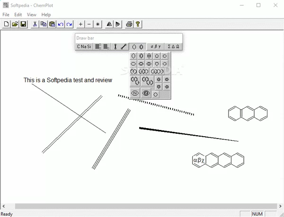Open the C Na Si elements palette
The image size is (284, 217).
84,46
